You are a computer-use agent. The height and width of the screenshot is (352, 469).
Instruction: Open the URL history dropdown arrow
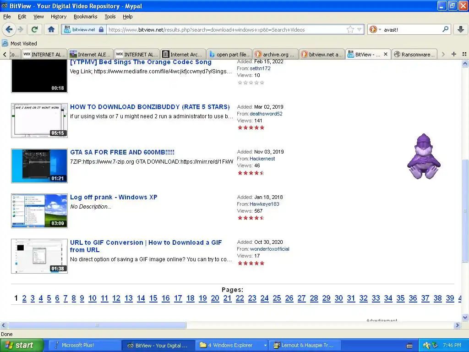pyautogui.click(x=359, y=29)
